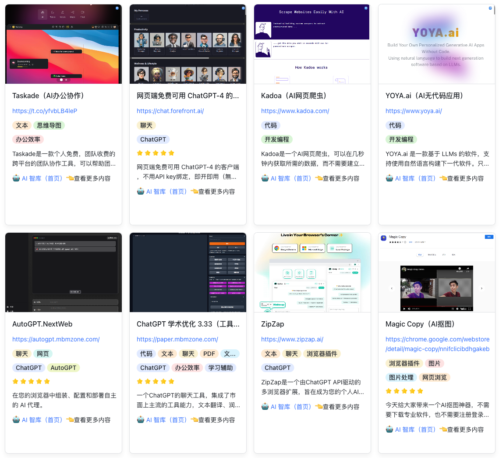Screen dimensions: 499x458
Task: Click the pointing hand emoji in the Kadoa card
Action: (x=319, y=178)
